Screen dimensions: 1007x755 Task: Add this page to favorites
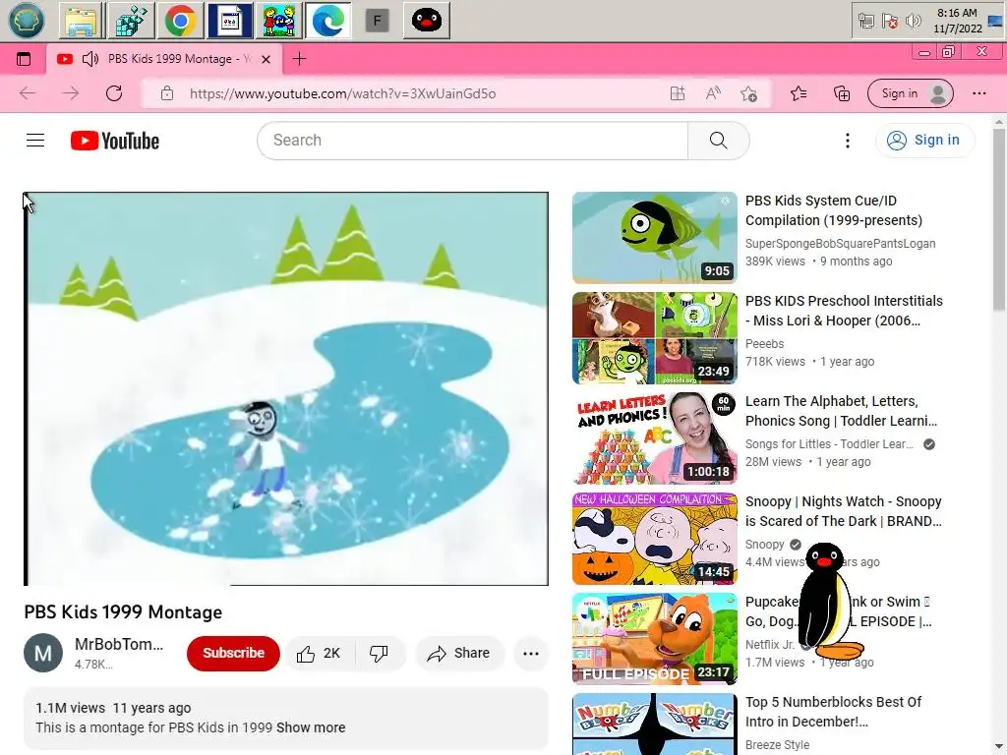coord(748,93)
